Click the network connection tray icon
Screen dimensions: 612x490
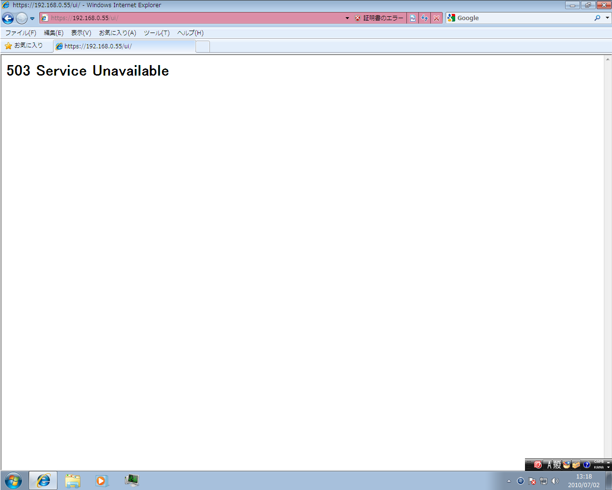(544, 481)
